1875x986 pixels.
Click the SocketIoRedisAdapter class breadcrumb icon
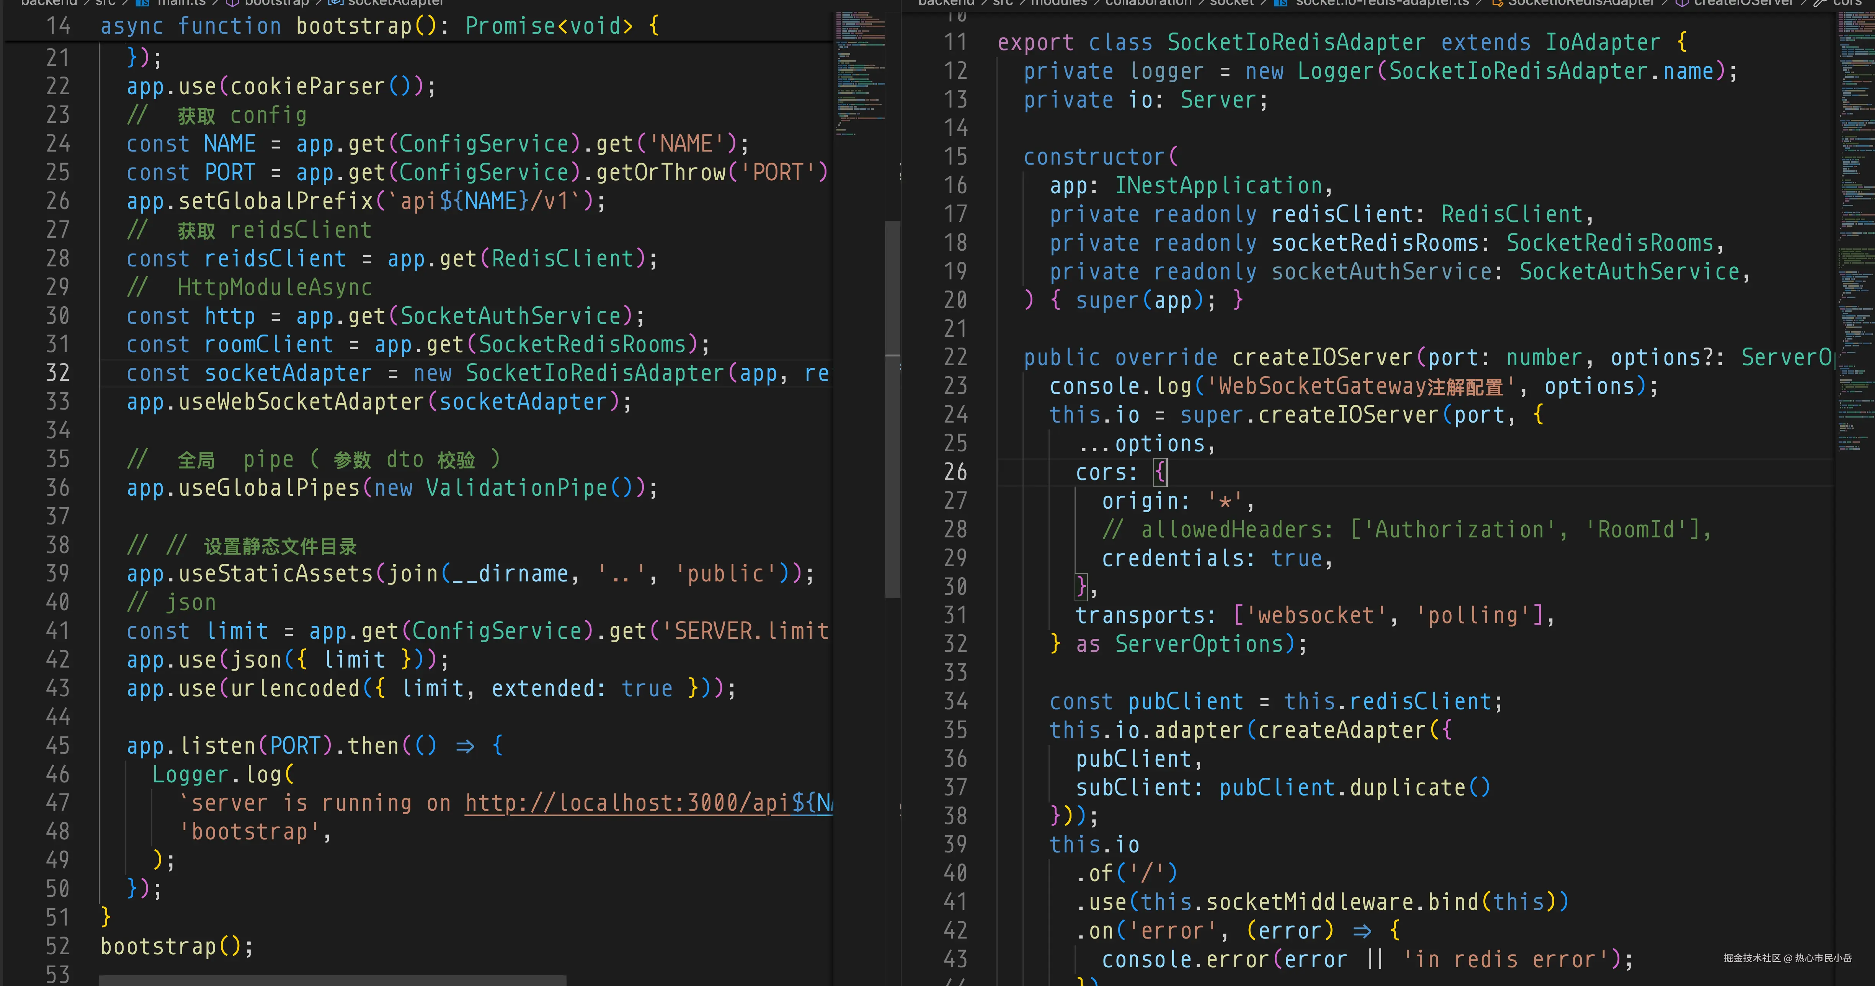click(x=1497, y=3)
